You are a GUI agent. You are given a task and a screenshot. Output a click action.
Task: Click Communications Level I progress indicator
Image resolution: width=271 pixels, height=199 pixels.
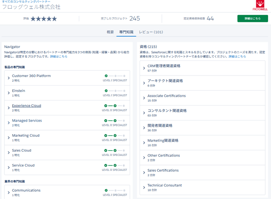[115, 190]
